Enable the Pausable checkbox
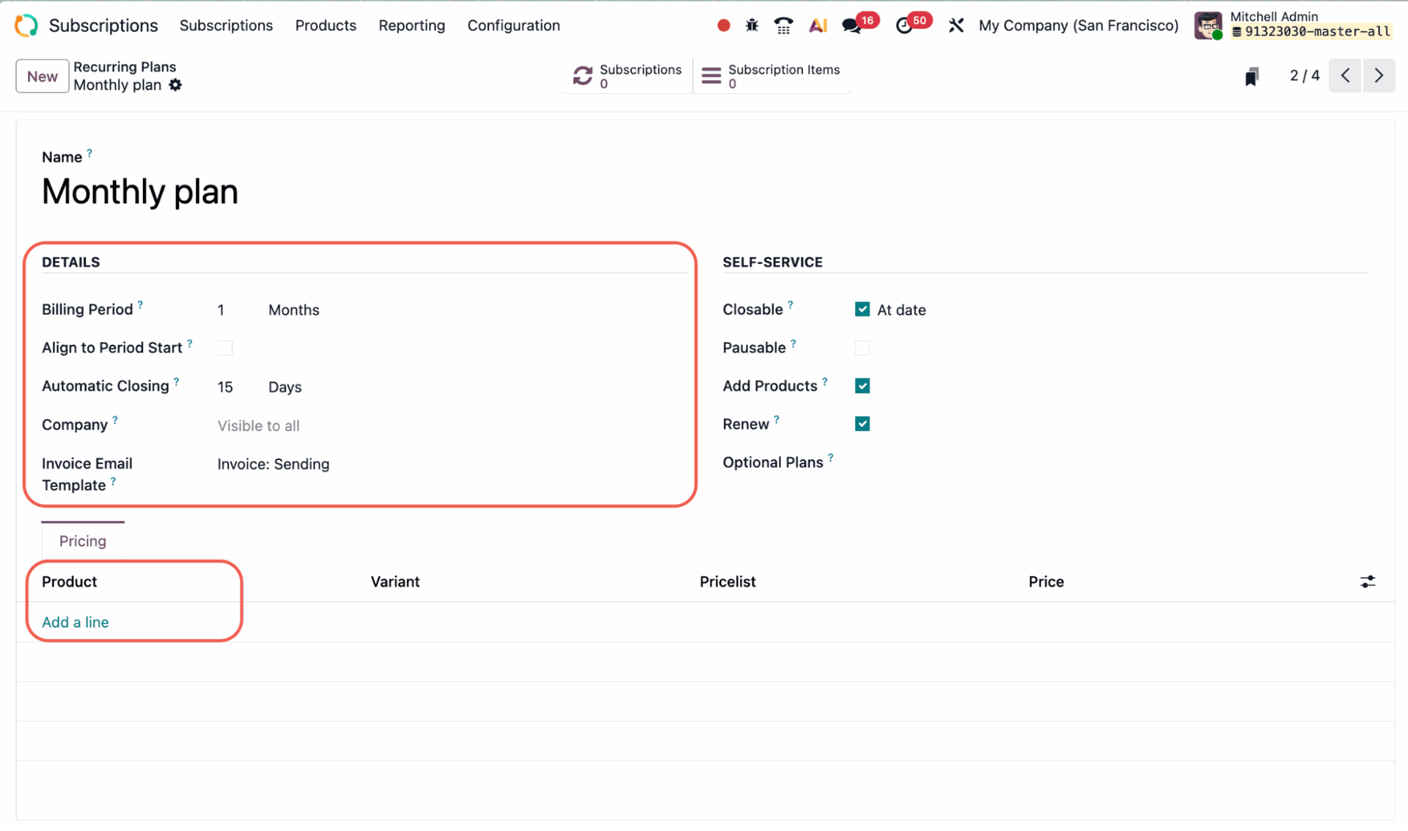1408x831 pixels. pyautogui.click(x=862, y=348)
